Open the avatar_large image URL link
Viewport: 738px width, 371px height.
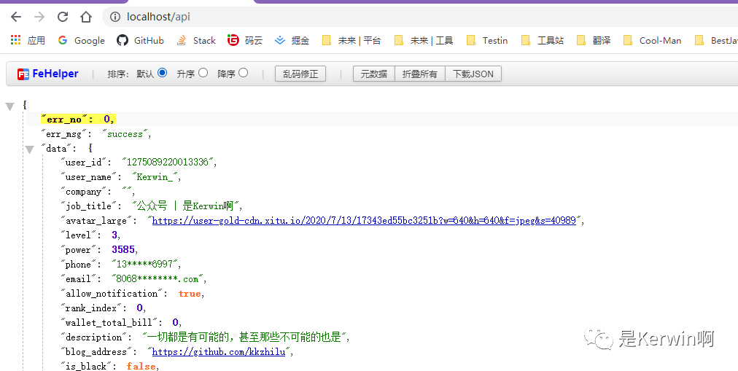click(x=364, y=221)
